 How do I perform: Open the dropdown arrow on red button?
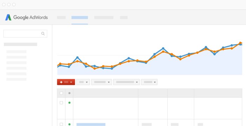tap(71, 82)
